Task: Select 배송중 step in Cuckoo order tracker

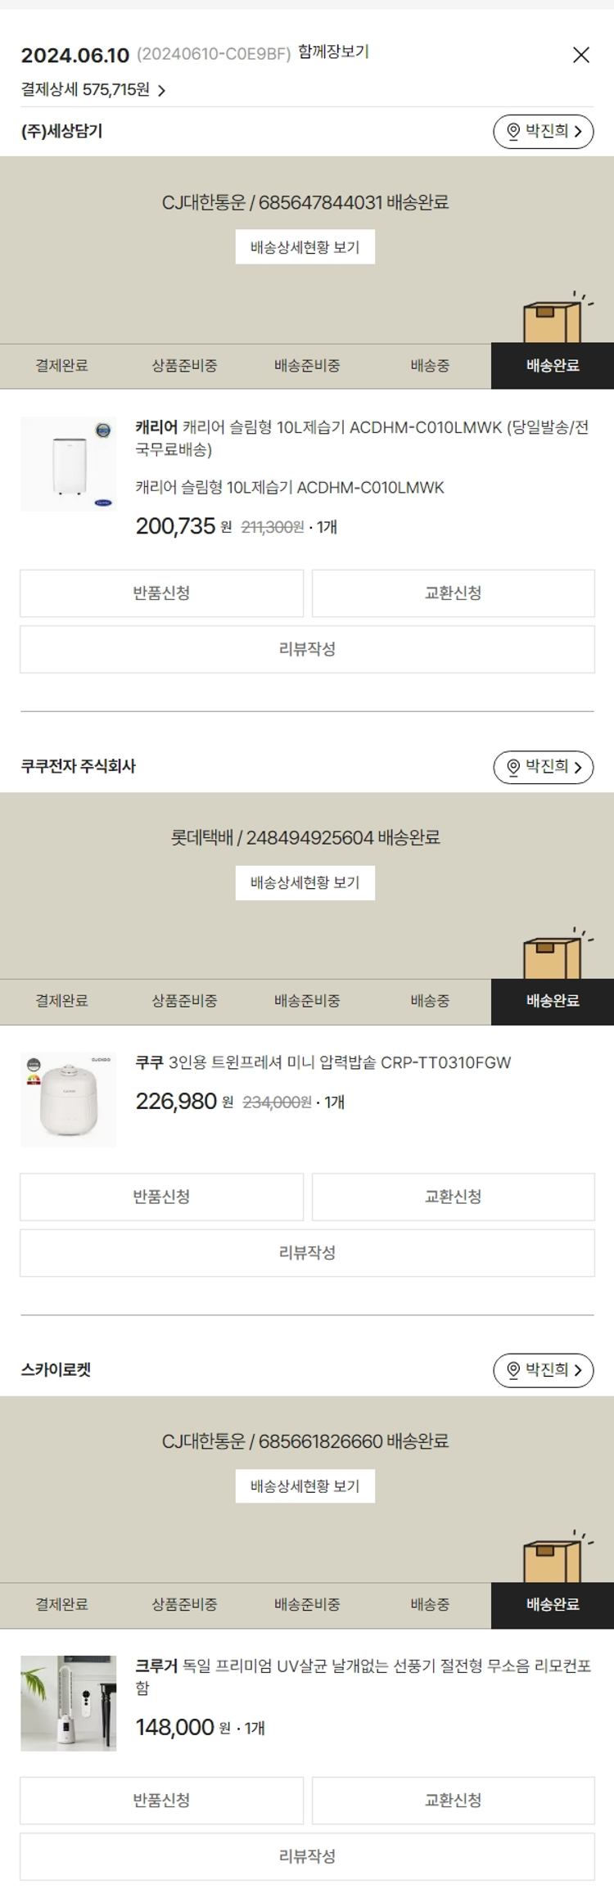Action: tap(430, 1001)
